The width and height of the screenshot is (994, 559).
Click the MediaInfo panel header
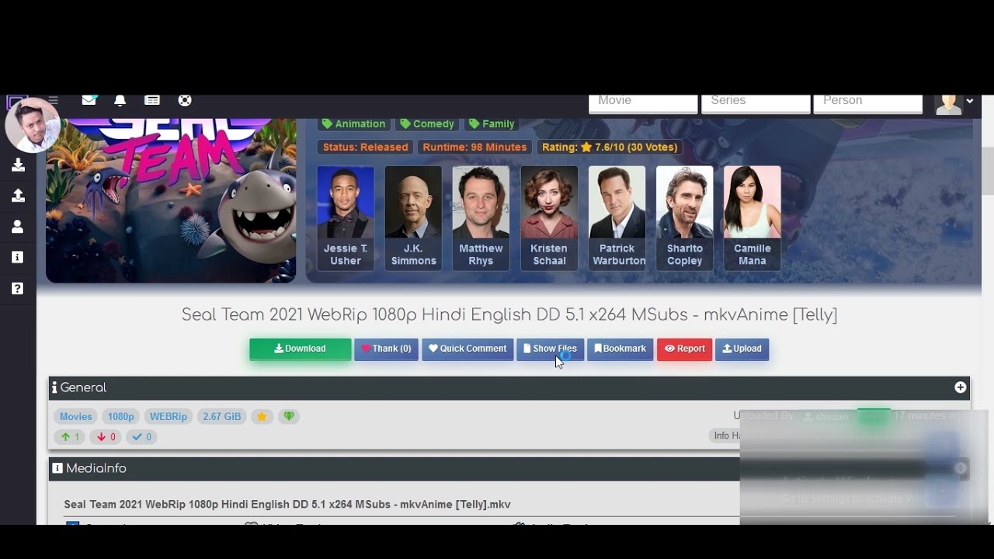(x=509, y=468)
